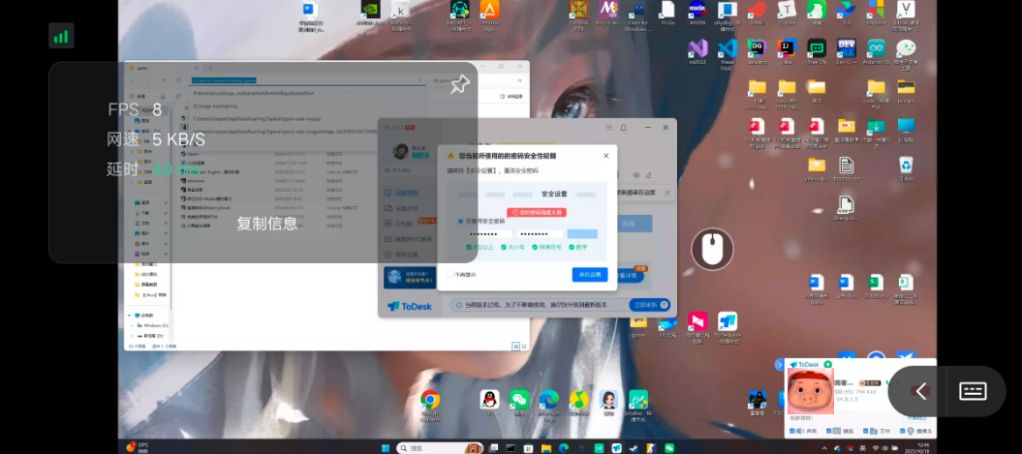Close the password security warning dialog
This screenshot has width=1022, height=454.
pyautogui.click(x=605, y=156)
